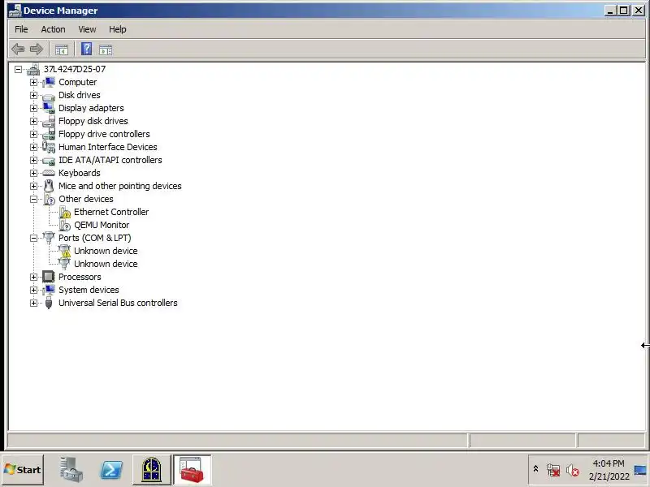This screenshot has height=487, width=650.
Task: Open the Help menu
Action: 117,29
